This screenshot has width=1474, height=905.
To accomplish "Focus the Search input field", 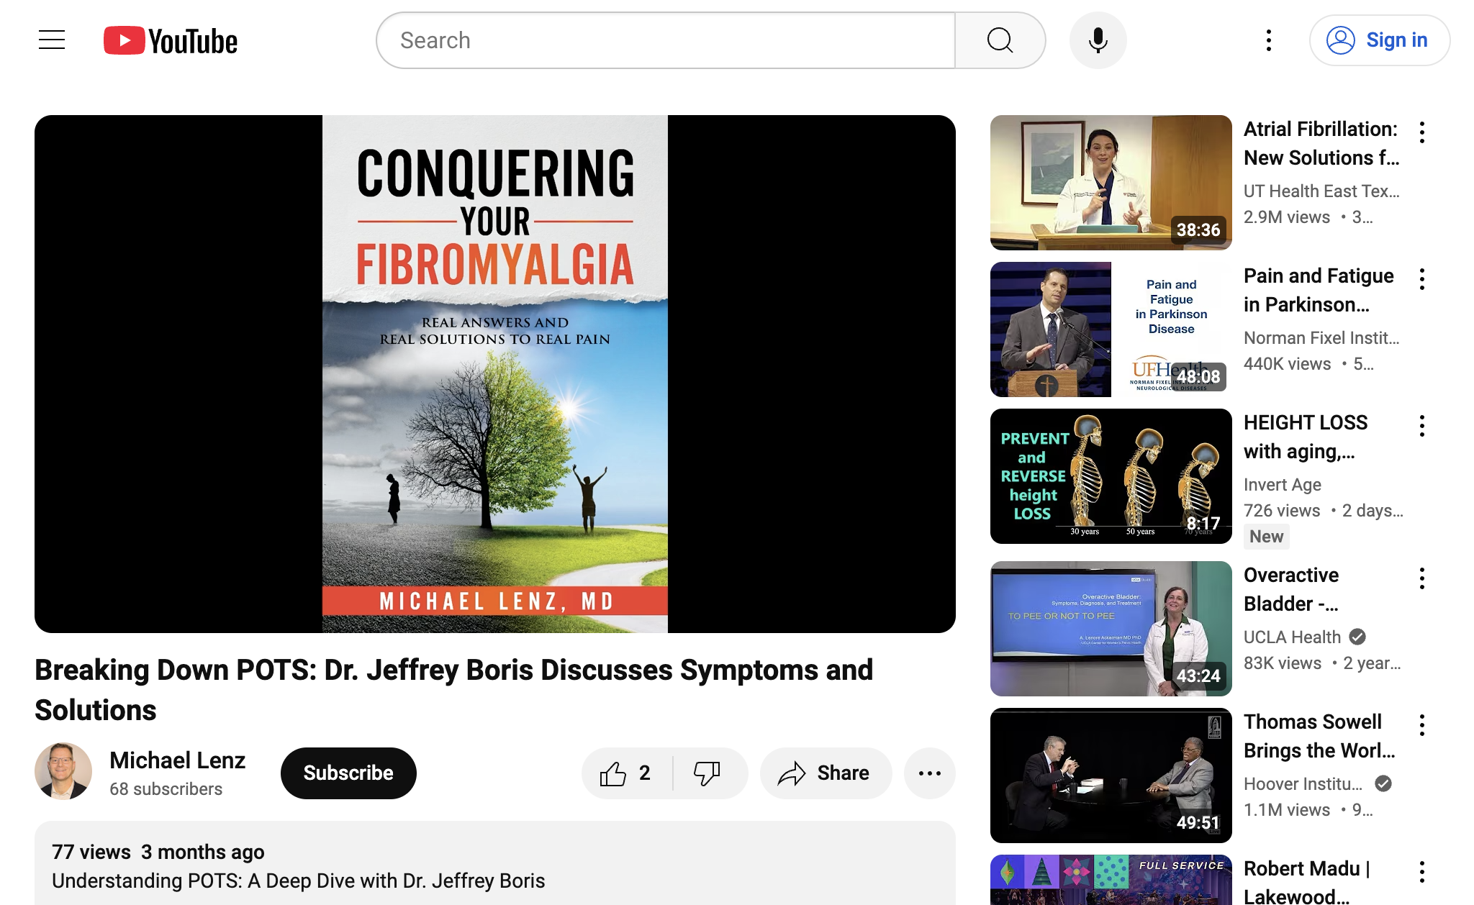I will (666, 40).
